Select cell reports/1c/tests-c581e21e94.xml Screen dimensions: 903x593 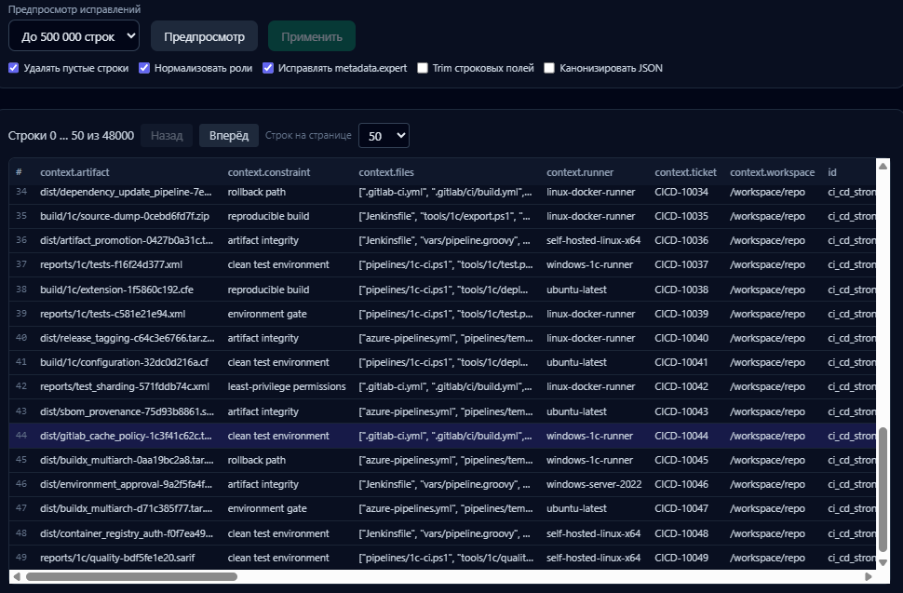(113, 314)
